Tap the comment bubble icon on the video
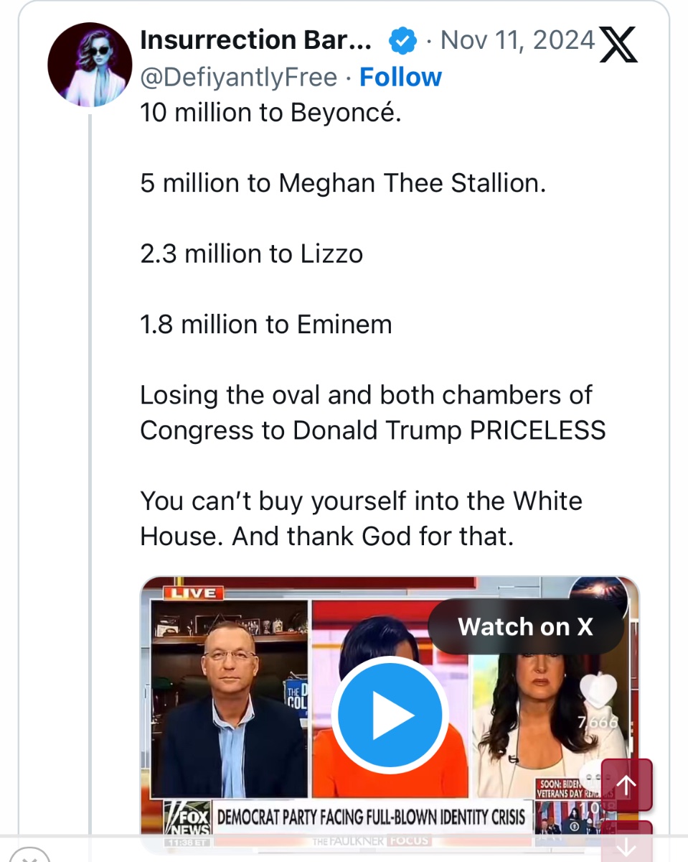Viewport: 688px width, 862px height. click(593, 777)
